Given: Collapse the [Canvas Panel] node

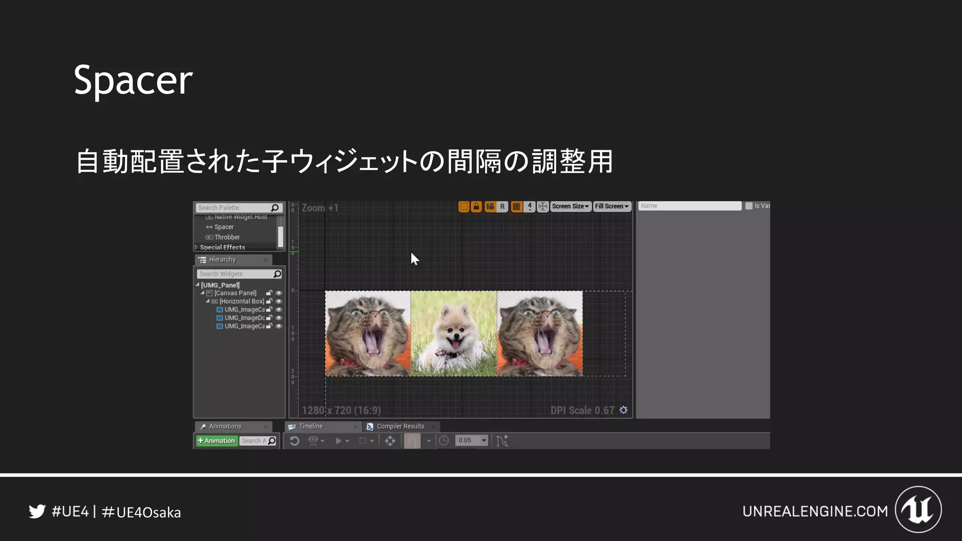Looking at the screenshot, I should click(x=202, y=293).
